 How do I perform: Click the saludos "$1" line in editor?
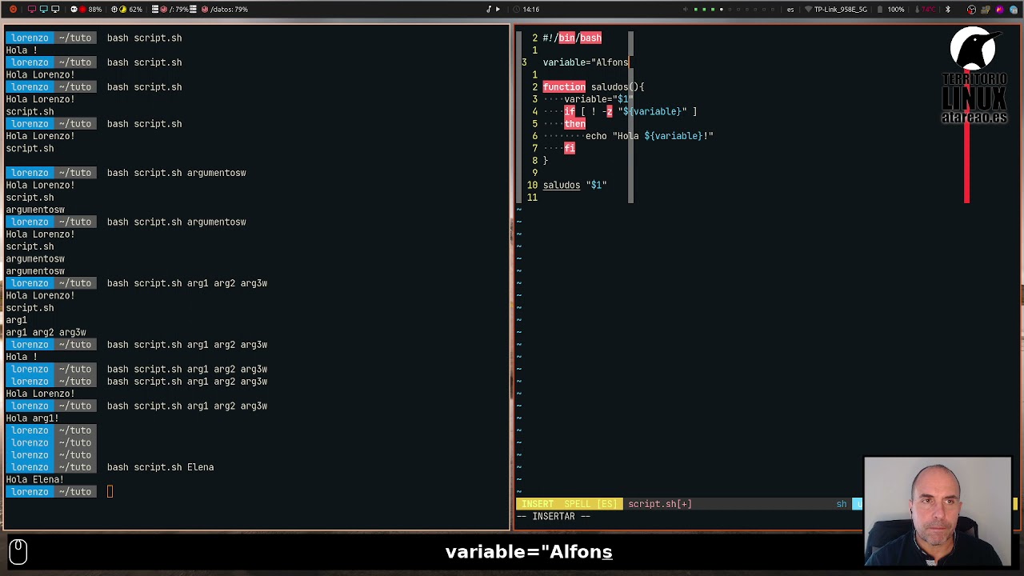pyautogui.click(x=574, y=186)
